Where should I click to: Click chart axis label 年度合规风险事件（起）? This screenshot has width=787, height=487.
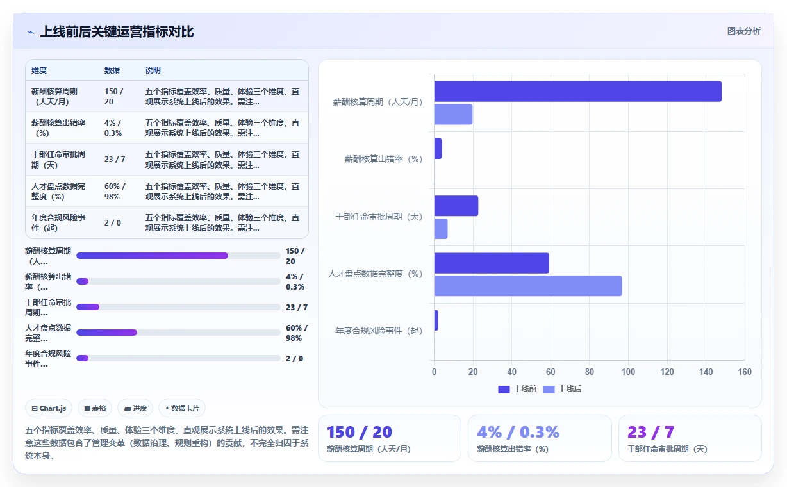379,331
